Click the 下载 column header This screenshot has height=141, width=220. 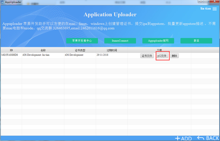pyautogui.click(x=159, y=50)
